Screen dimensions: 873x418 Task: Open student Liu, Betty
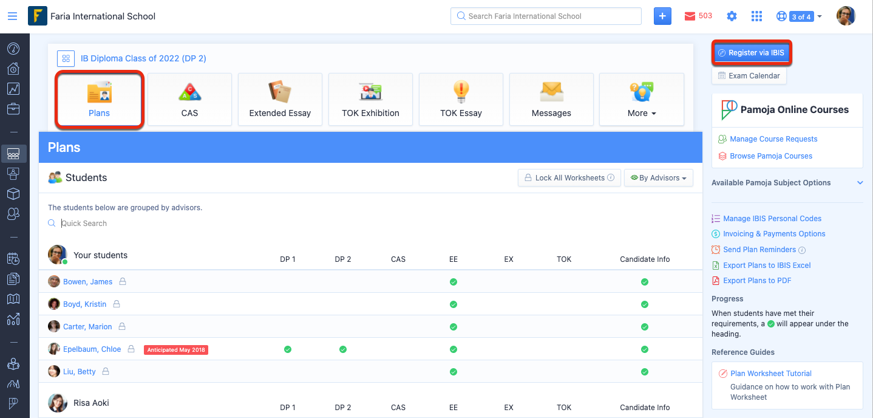tap(80, 372)
